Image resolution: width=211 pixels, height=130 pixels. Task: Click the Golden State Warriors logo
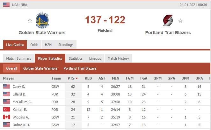tap(42, 20)
